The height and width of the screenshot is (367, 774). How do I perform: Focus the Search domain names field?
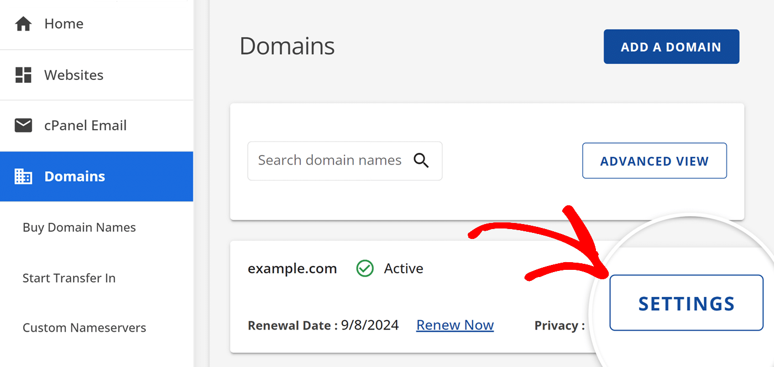pyautogui.click(x=330, y=161)
